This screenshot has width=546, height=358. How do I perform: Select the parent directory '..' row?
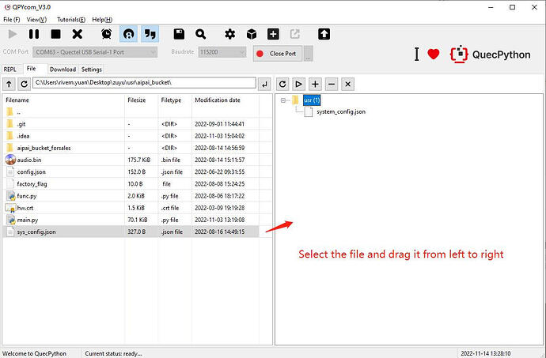[131, 112]
